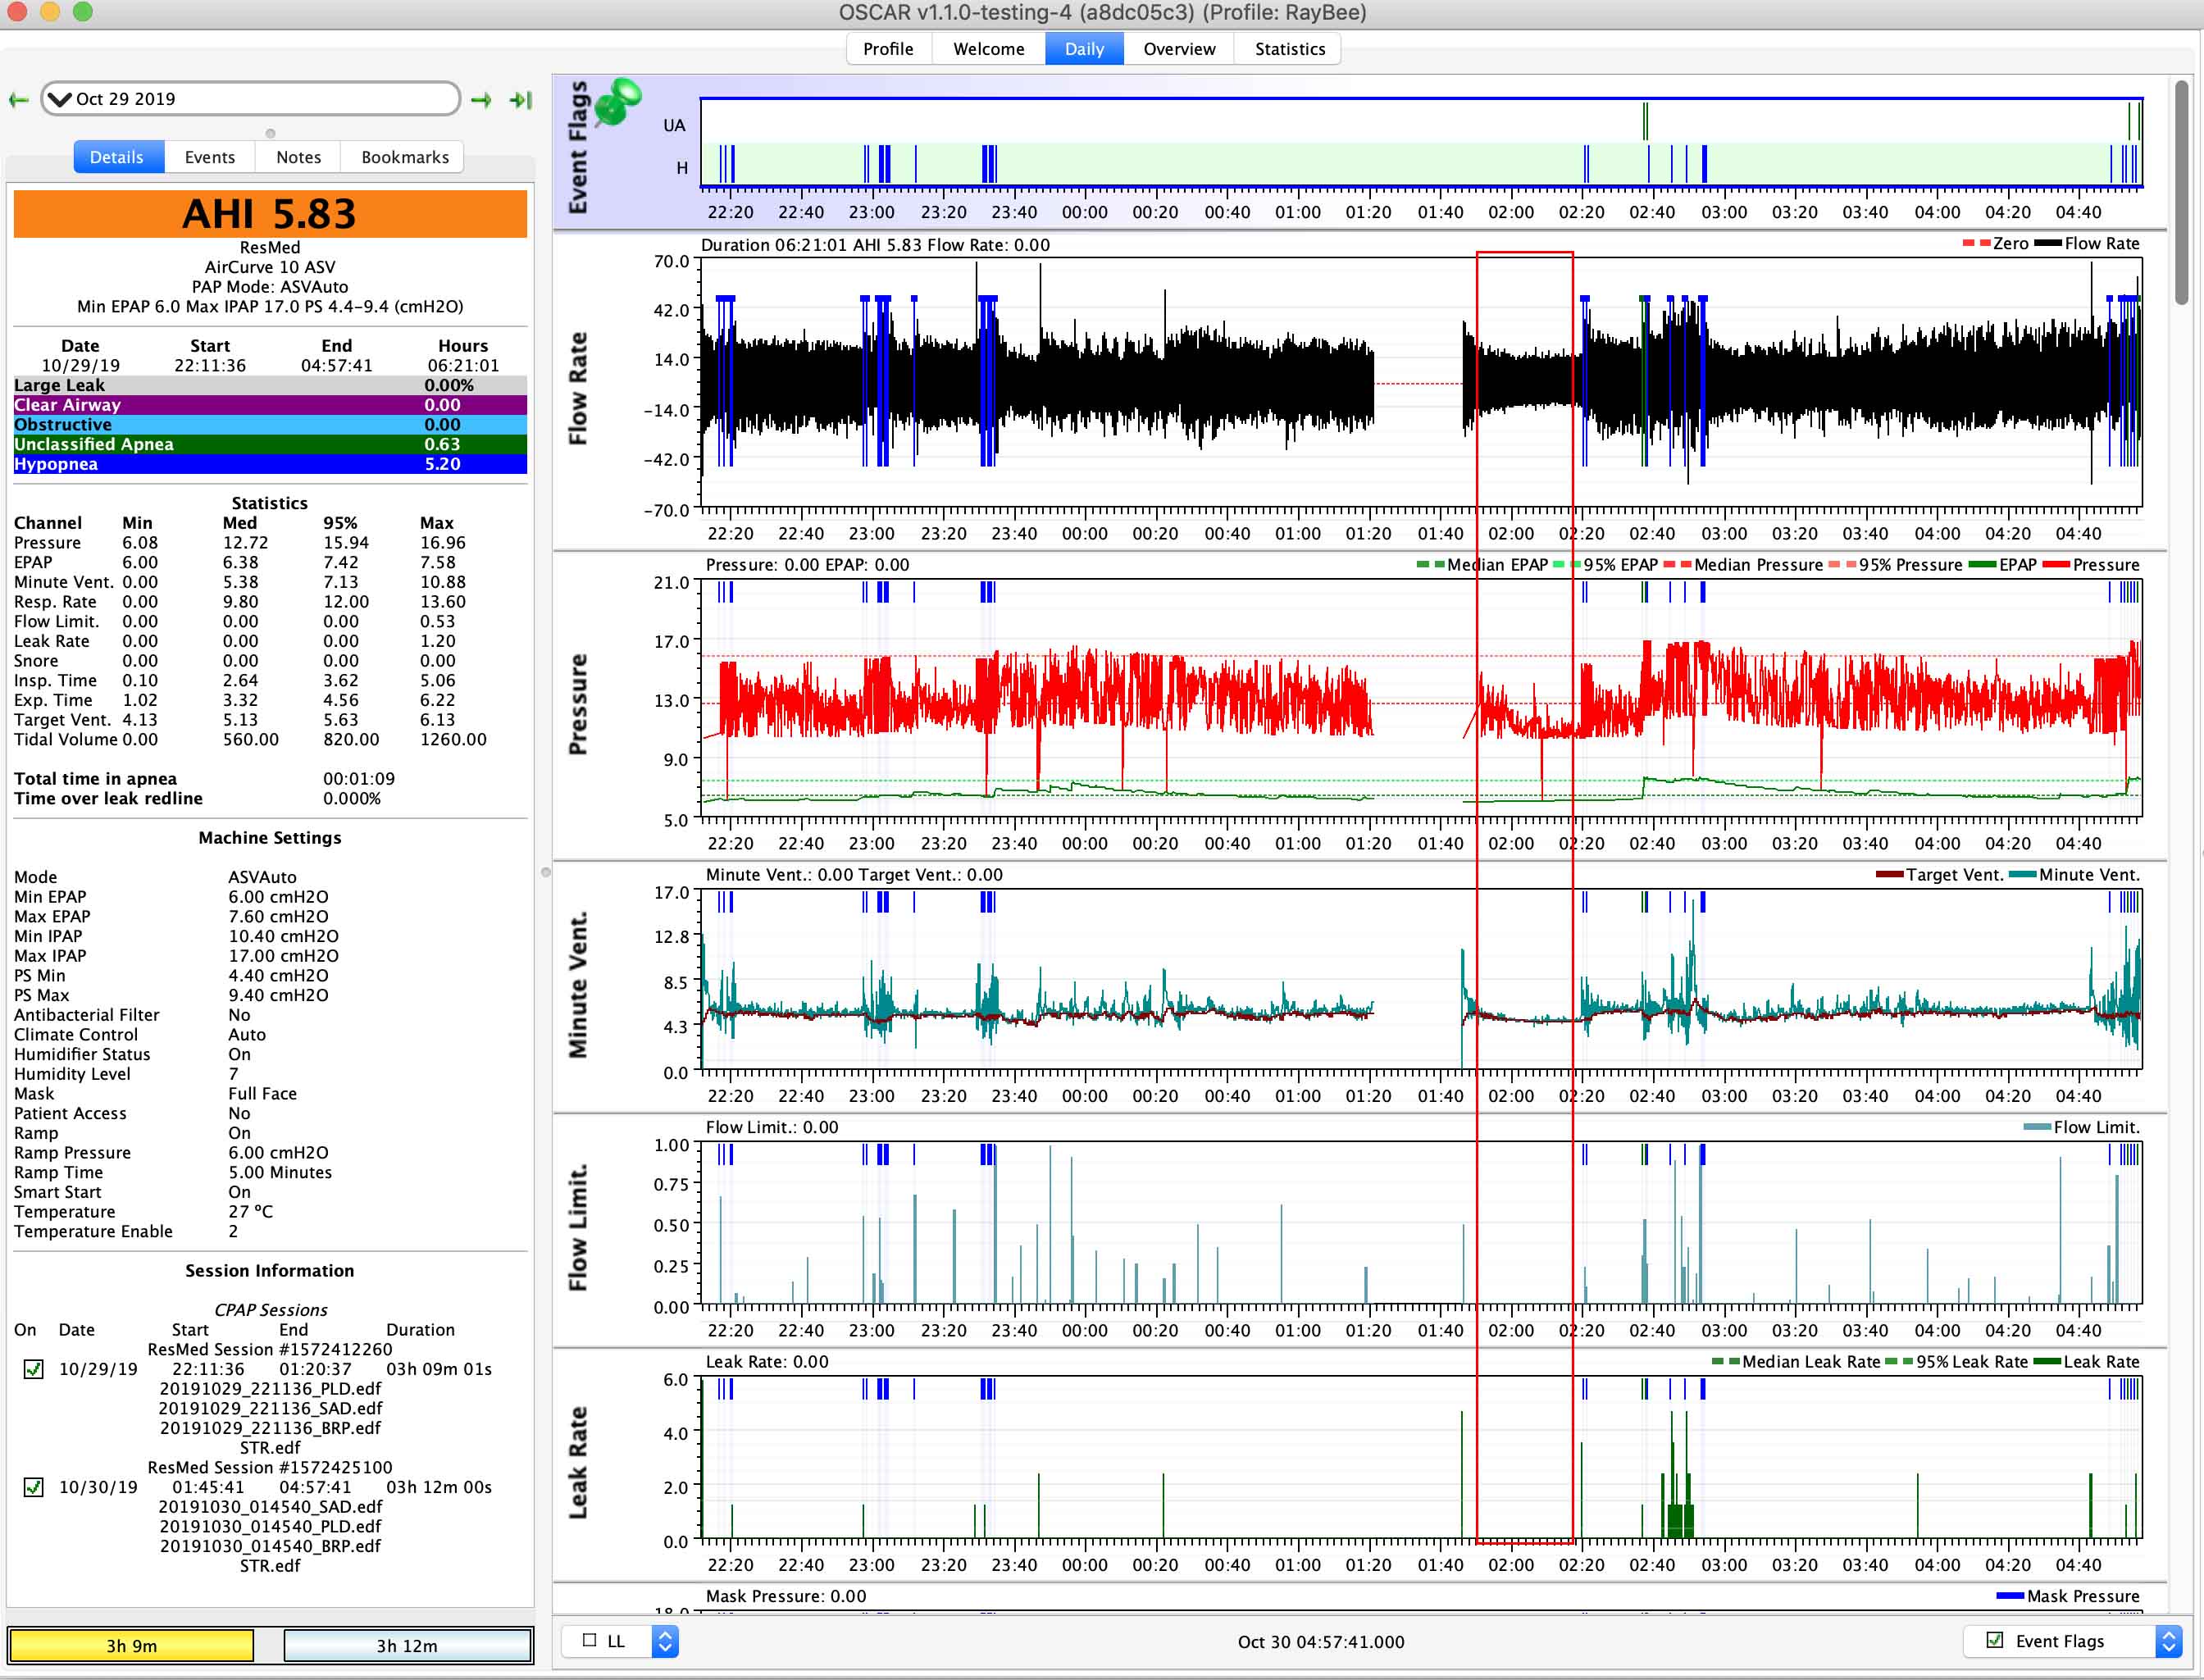
Task: Click the H row label in Event Flags
Action: pos(682,168)
